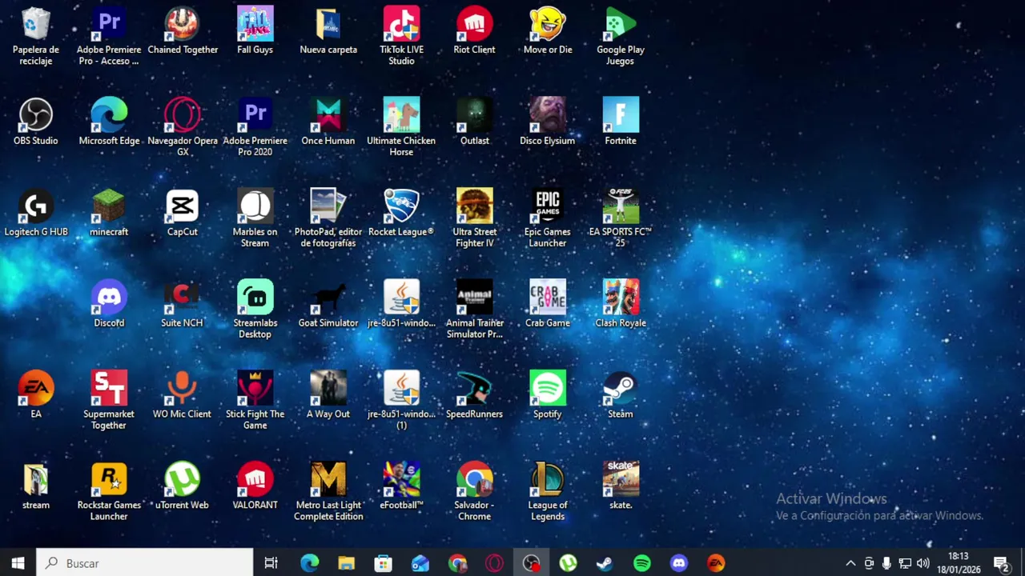Open Streamlabs Desktop shortcut

(x=255, y=310)
